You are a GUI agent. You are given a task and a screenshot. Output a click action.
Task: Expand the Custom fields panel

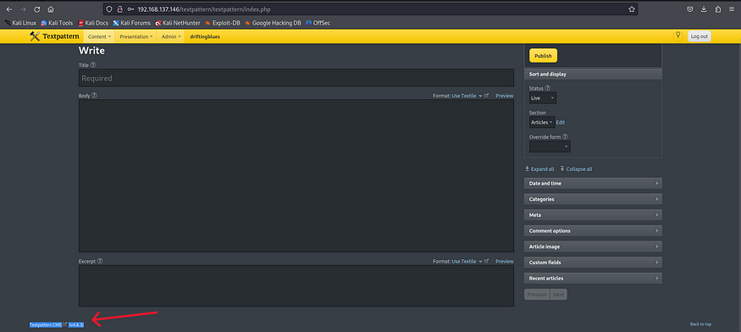593,263
